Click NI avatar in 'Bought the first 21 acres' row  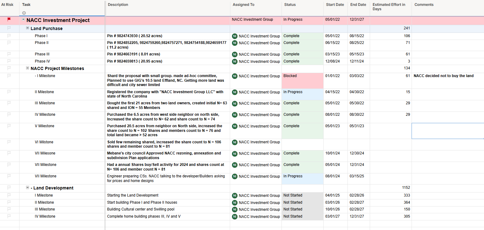235,103
